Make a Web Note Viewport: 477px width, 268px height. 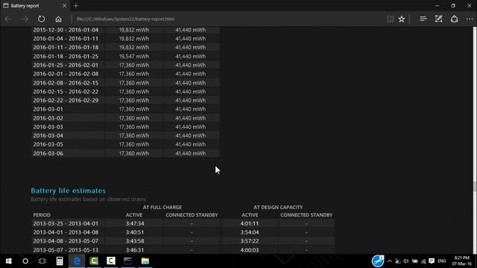(x=438, y=19)
